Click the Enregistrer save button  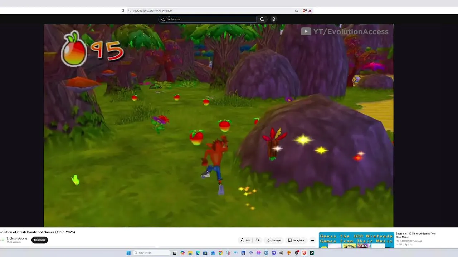pos(297,240)
